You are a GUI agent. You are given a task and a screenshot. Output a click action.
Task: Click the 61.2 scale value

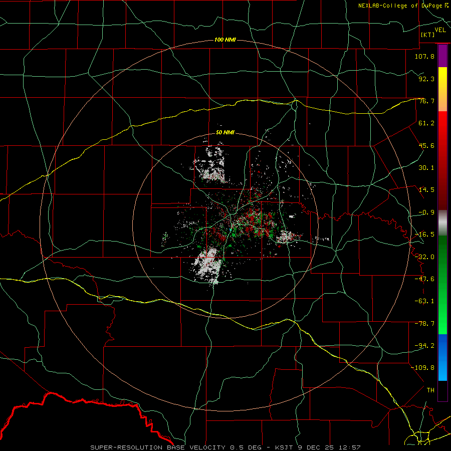tap(426, 123)
